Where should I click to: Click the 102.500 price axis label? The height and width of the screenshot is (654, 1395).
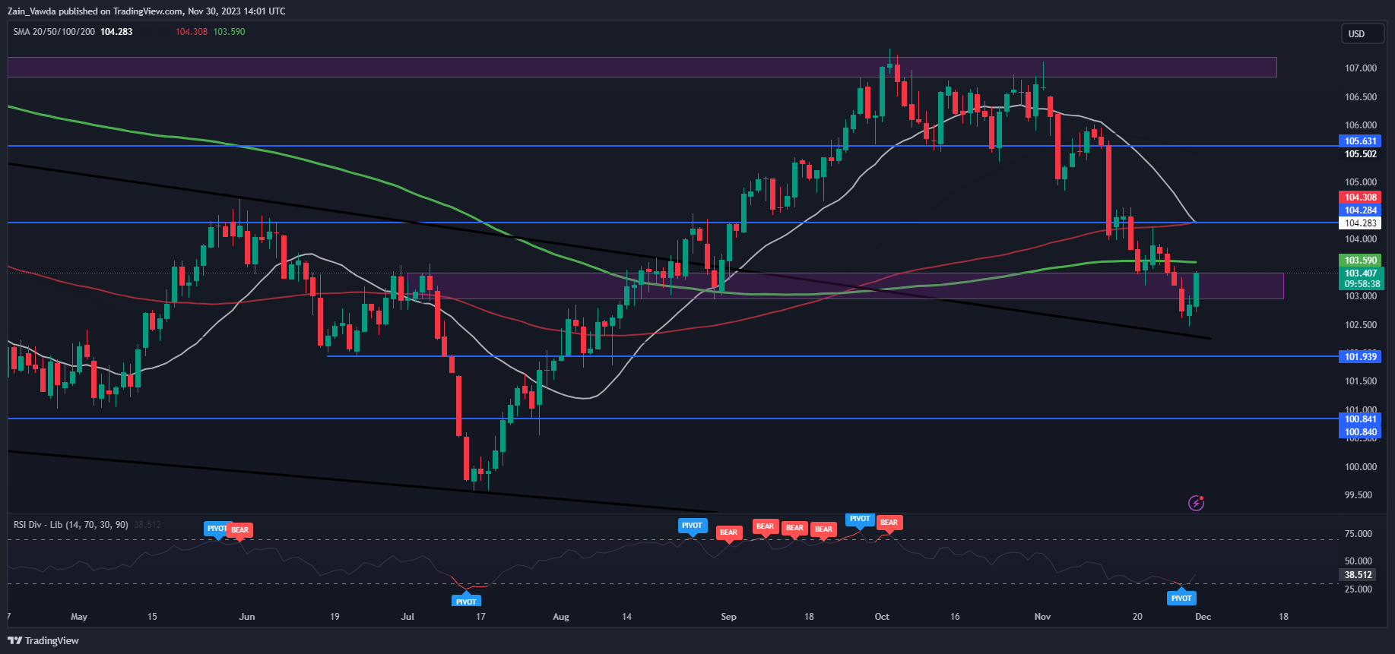1360,325
